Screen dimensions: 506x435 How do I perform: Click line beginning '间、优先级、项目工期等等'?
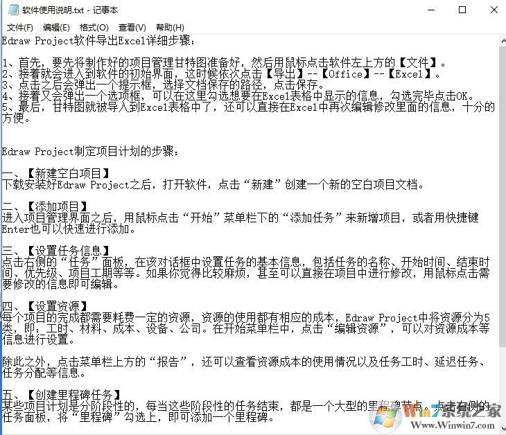click(246, 273)
